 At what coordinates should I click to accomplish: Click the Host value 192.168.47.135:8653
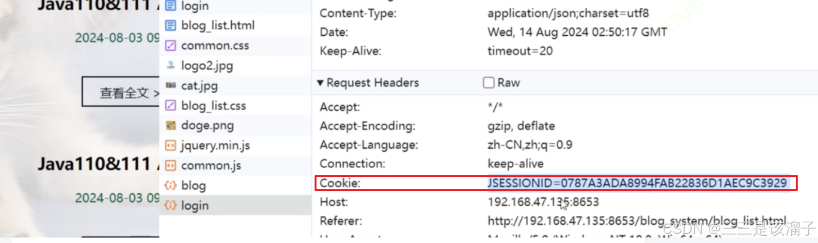pyautogui.click(x=543, y=202)
